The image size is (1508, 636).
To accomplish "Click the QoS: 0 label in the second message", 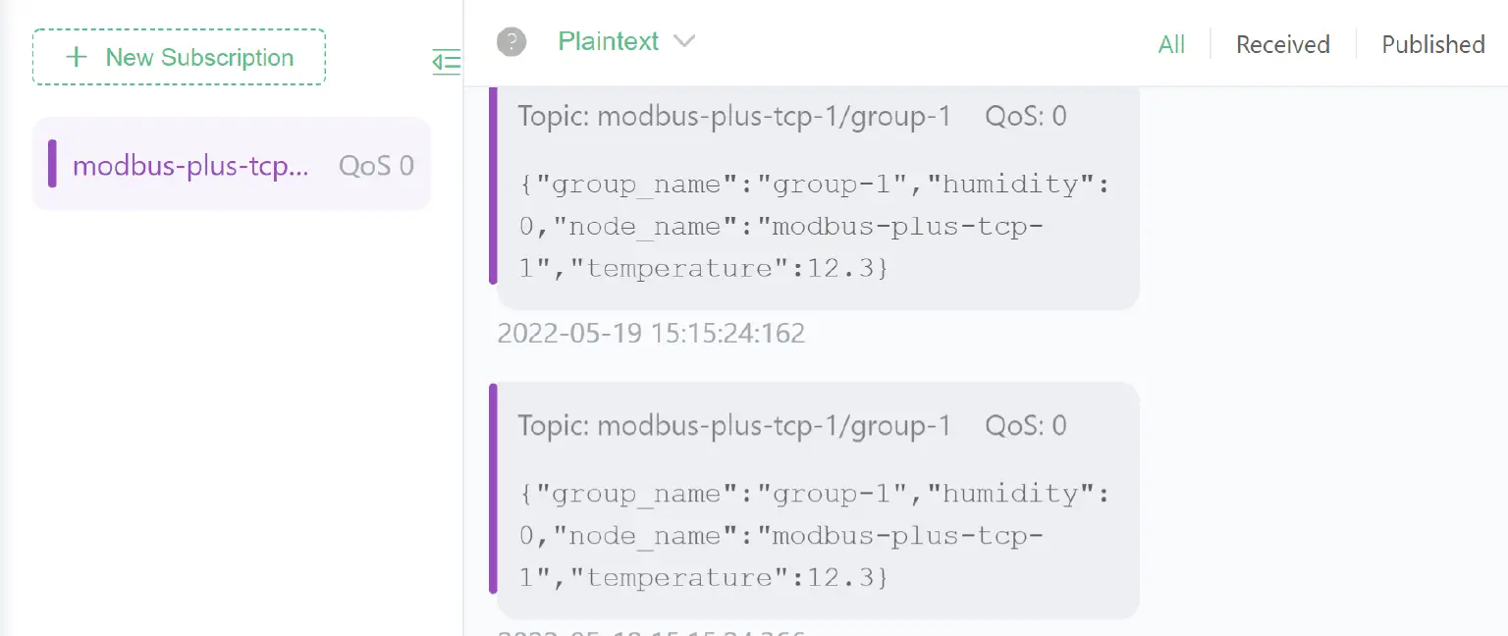I will point(1025,426).
